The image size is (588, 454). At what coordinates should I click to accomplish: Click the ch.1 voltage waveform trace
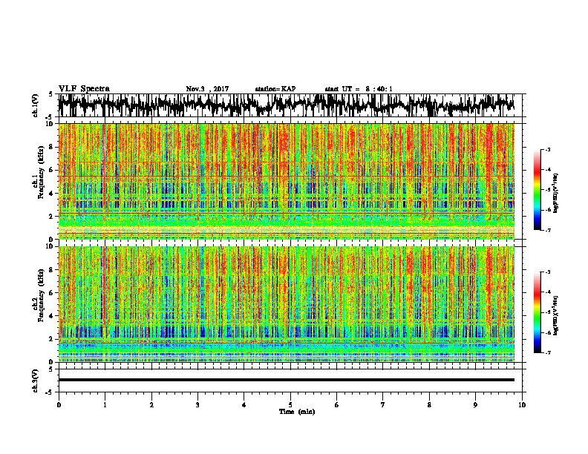[x=286, y=105]
